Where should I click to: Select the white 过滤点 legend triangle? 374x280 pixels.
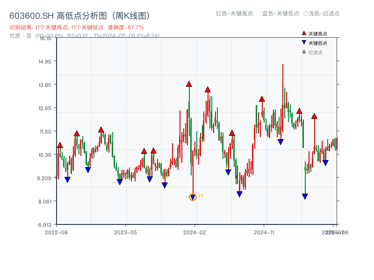[304, 52]
